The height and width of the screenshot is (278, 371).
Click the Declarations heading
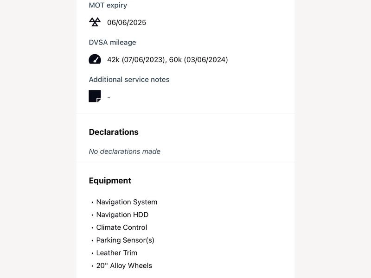click(114, 132)
